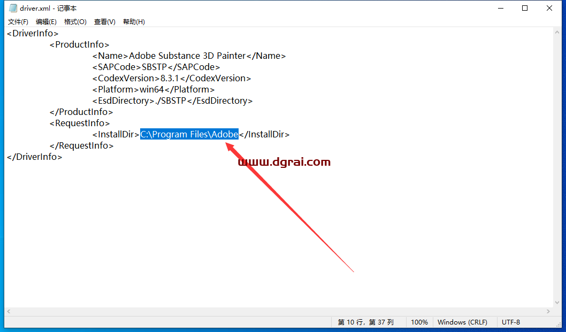Maximize the driver.xml Notepad window

[x=525, y=8]
